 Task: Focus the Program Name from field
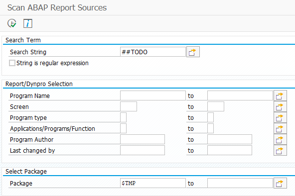[x=153, y=96]
